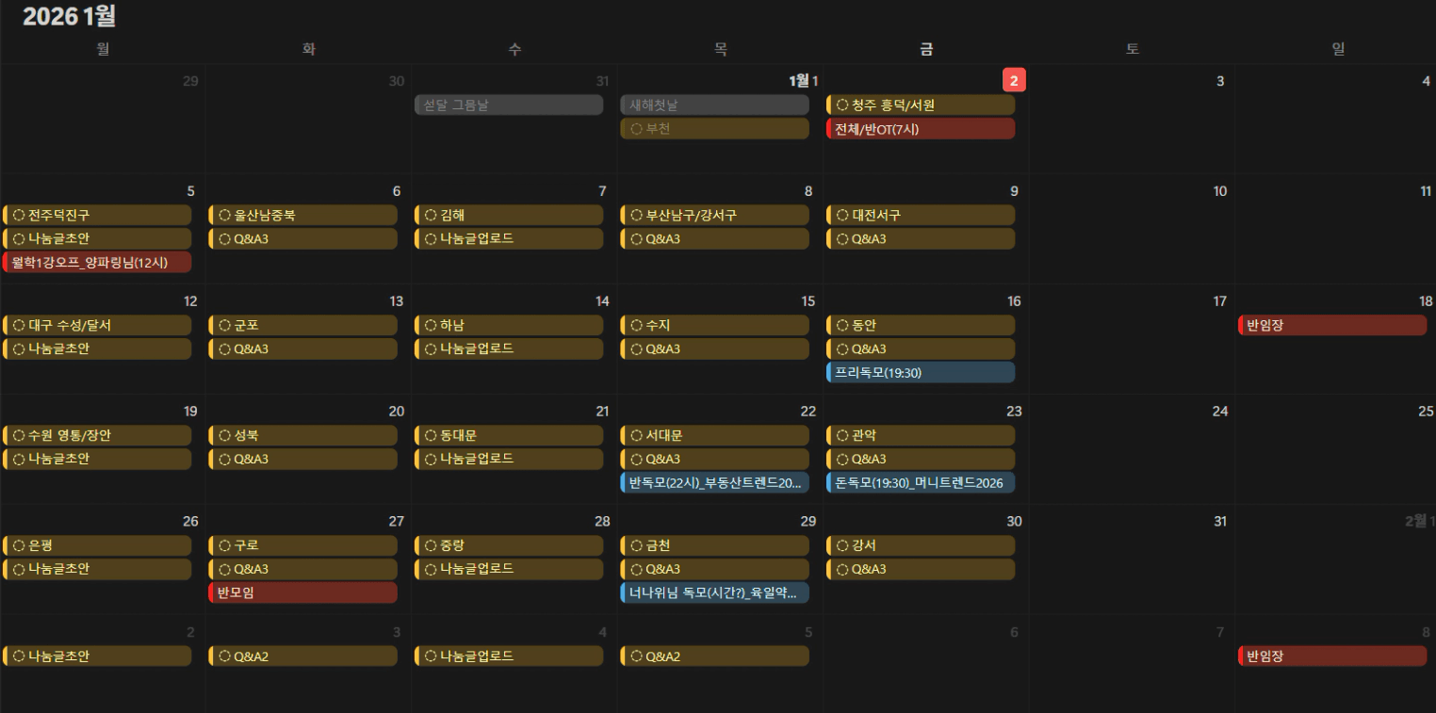Open 월학1강오프_양파링님(12시) event

pos(97,263)
